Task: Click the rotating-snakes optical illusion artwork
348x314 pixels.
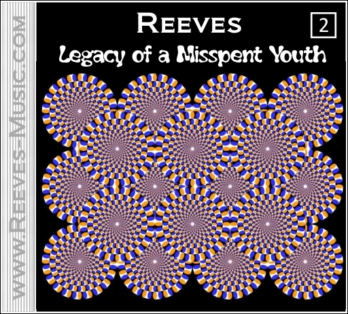Action: coord(192,186)
